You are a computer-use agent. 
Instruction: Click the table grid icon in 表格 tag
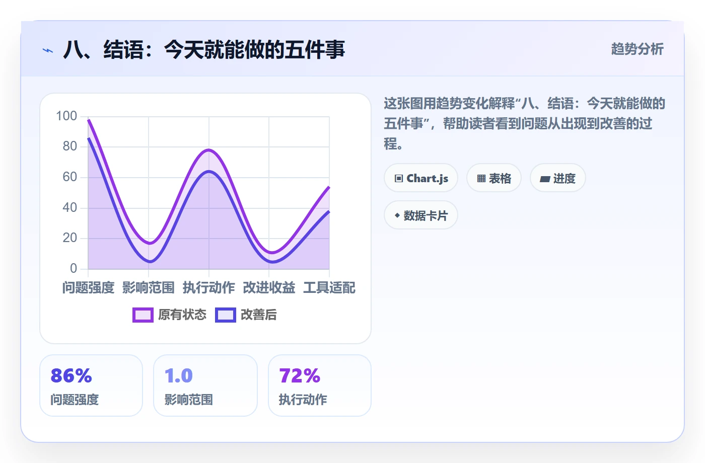[481, 179]
